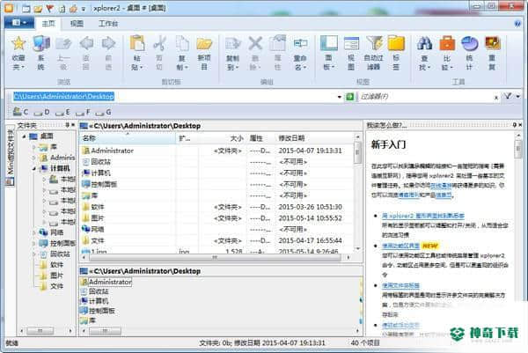Open the Mini虚拟文件夹 side tab

pyautogui.click(x=11, y=157)
